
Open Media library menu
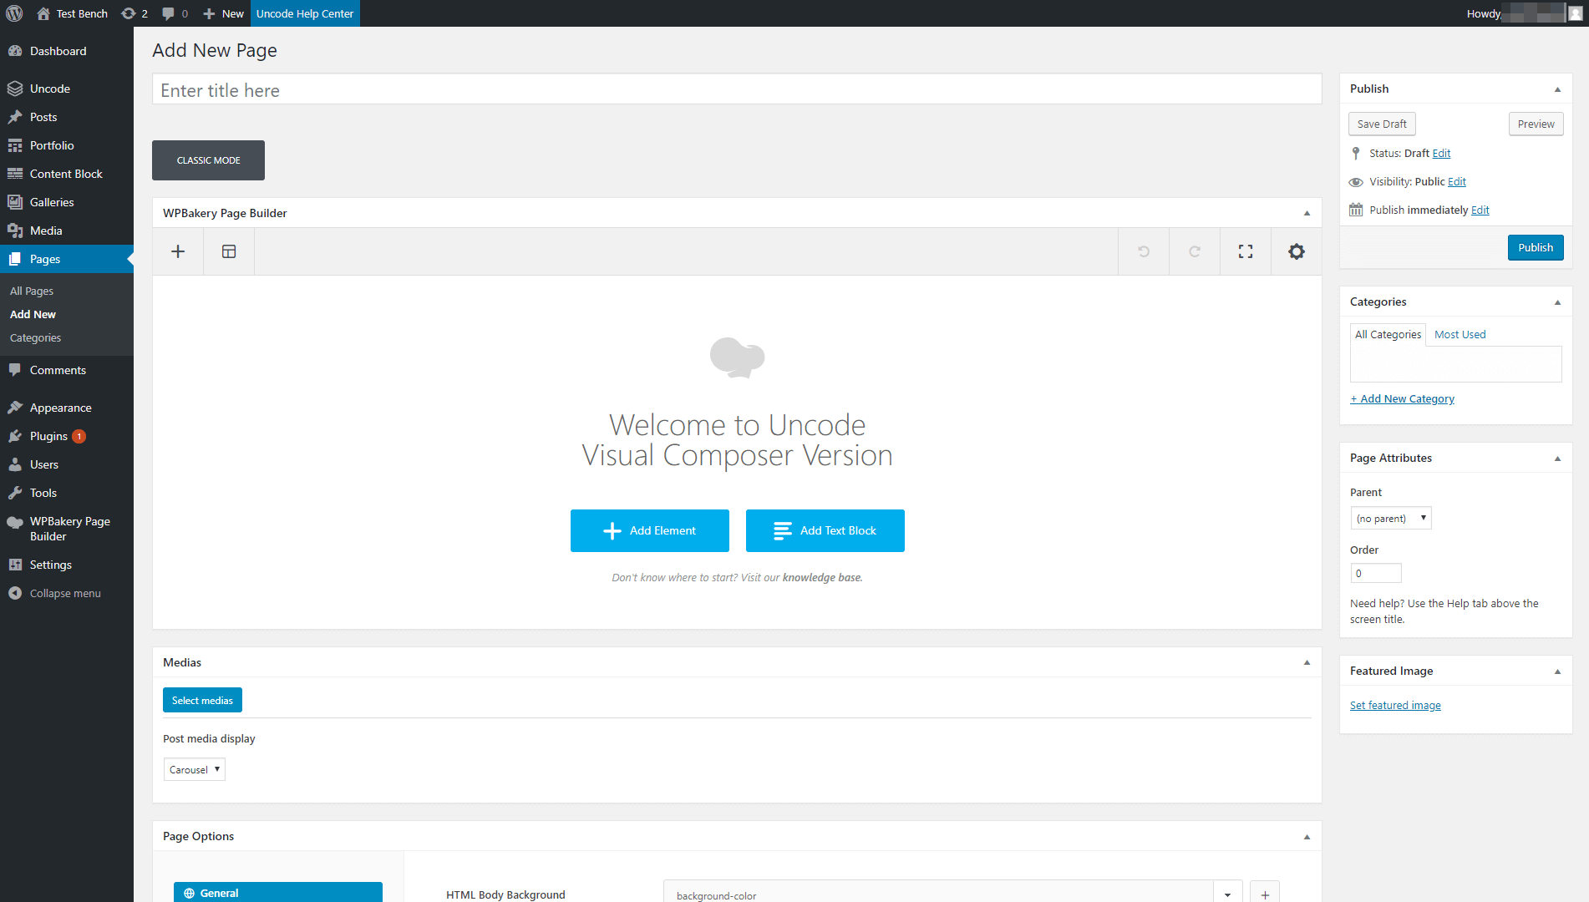pos(67,231)
